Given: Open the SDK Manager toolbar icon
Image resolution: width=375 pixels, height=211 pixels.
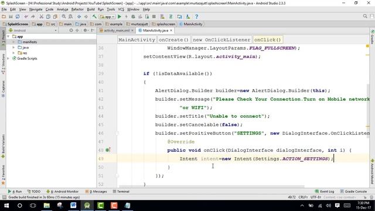Looking at the screenshot, I should point(188,16).
